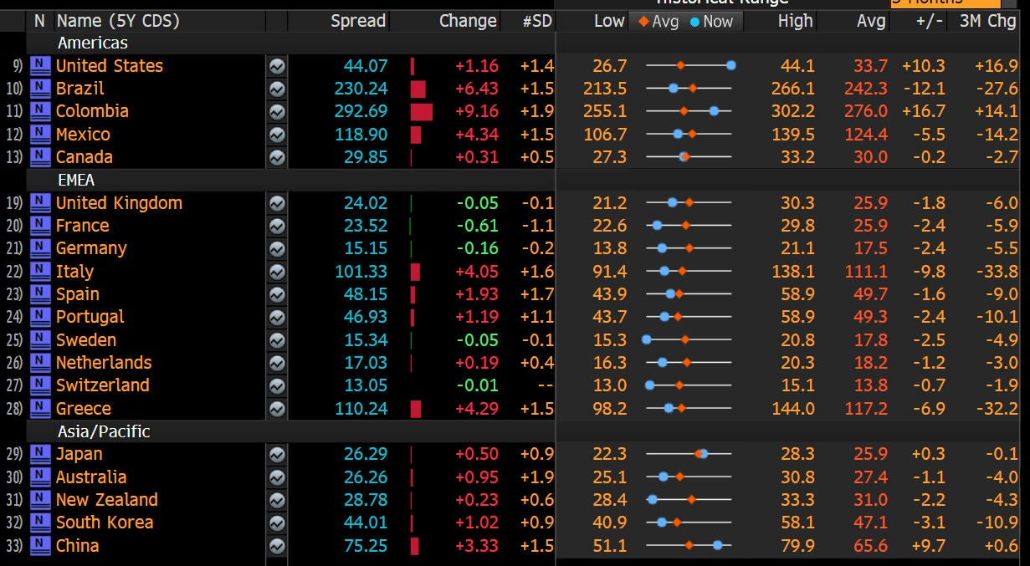Open the chart icon for Brazil

pos(277,89)
